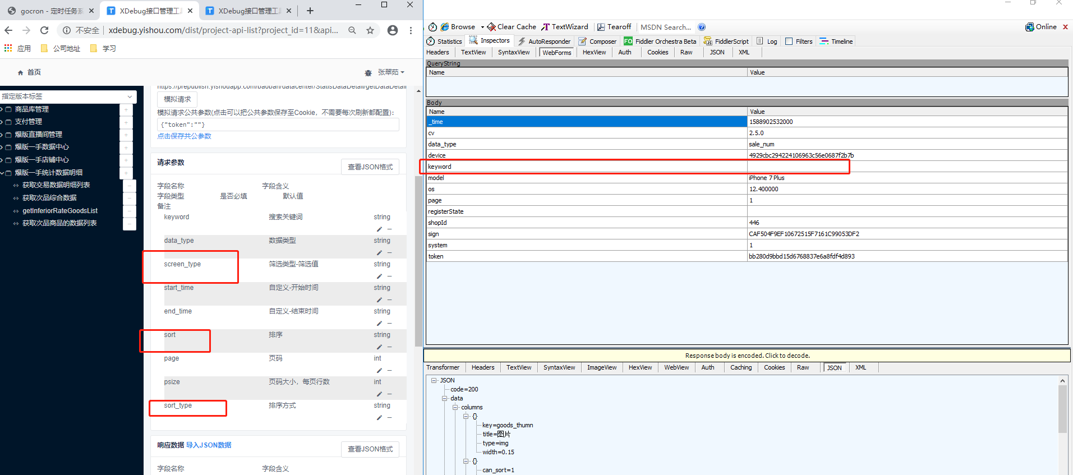This screenshot has width=1073, height=475.
Task: Select the response ImageView tab
Action: click(602, 368)
